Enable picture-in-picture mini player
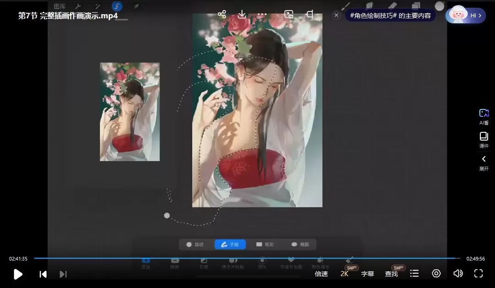495x288 pixels. click(x=289, y=14)
